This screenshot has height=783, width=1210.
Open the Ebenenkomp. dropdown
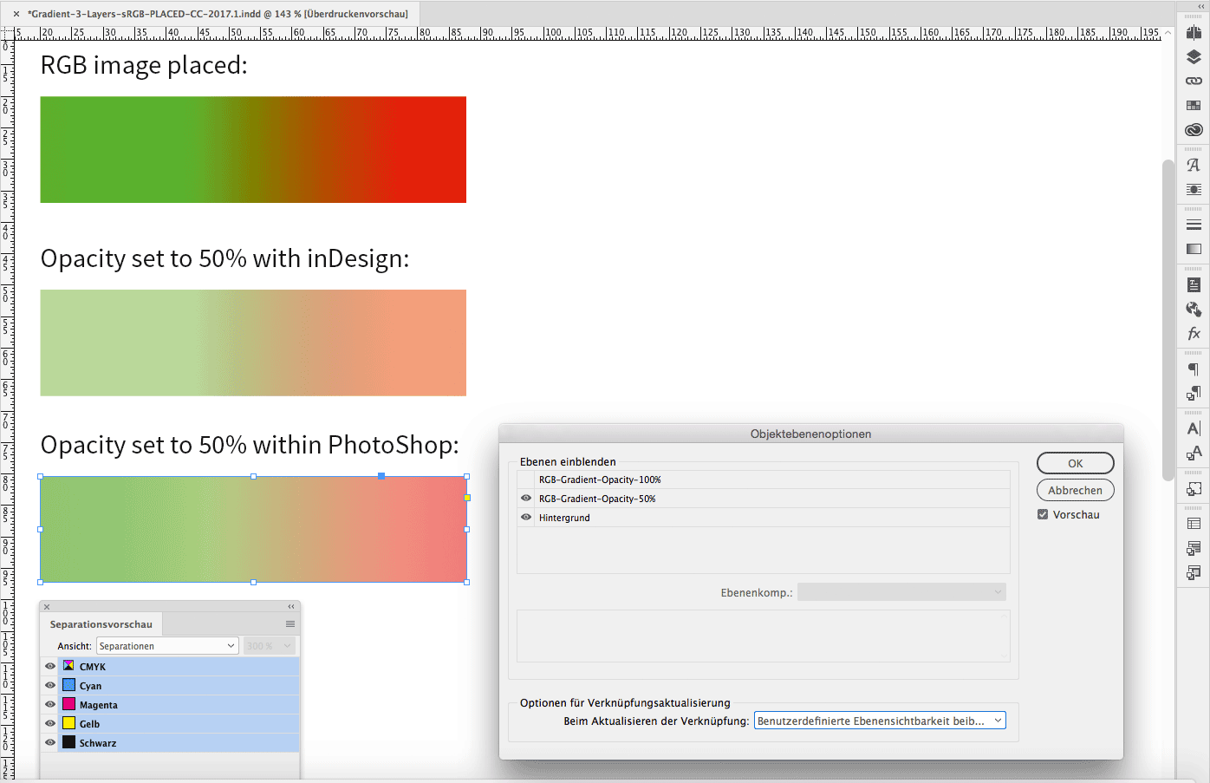tap(901, 592)
